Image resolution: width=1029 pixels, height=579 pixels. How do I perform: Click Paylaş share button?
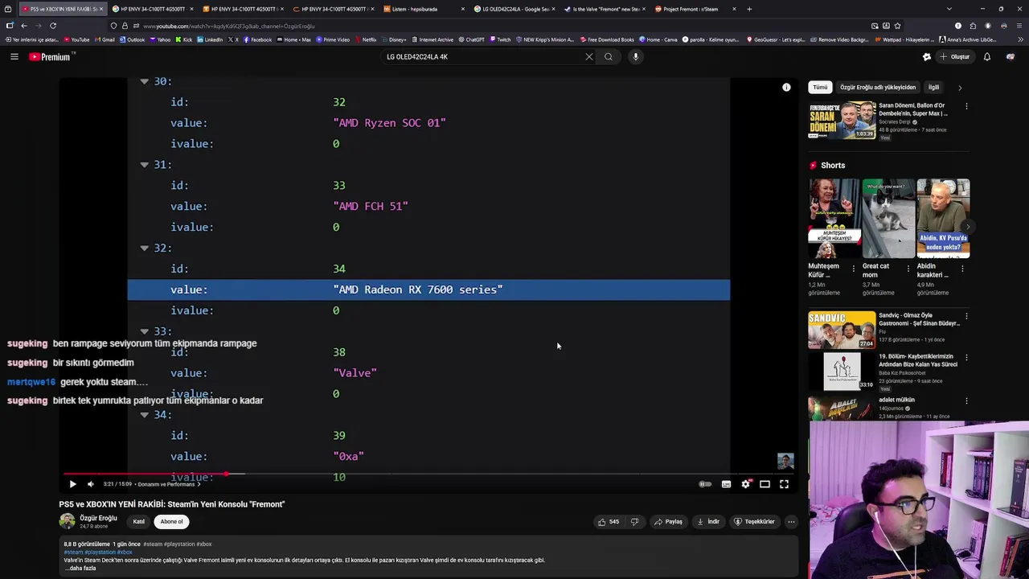point(668,522)
